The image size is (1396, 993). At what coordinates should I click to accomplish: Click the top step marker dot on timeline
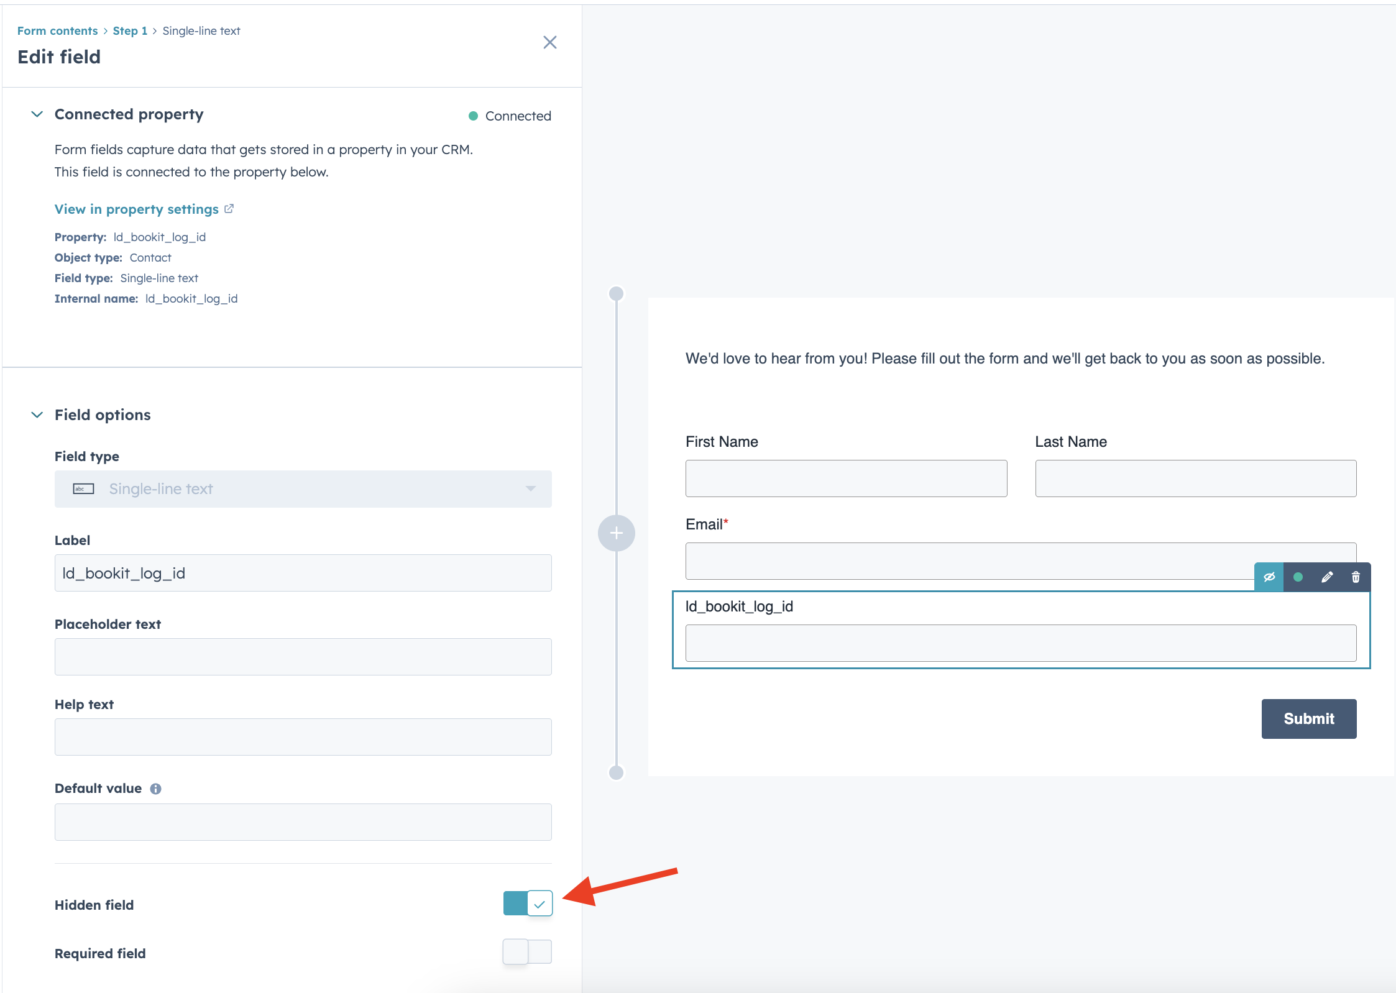[616, 293]
